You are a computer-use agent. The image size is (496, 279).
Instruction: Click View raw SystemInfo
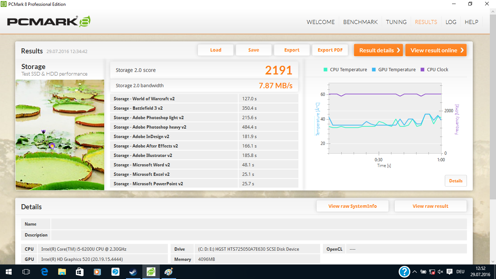click(353, 206)
